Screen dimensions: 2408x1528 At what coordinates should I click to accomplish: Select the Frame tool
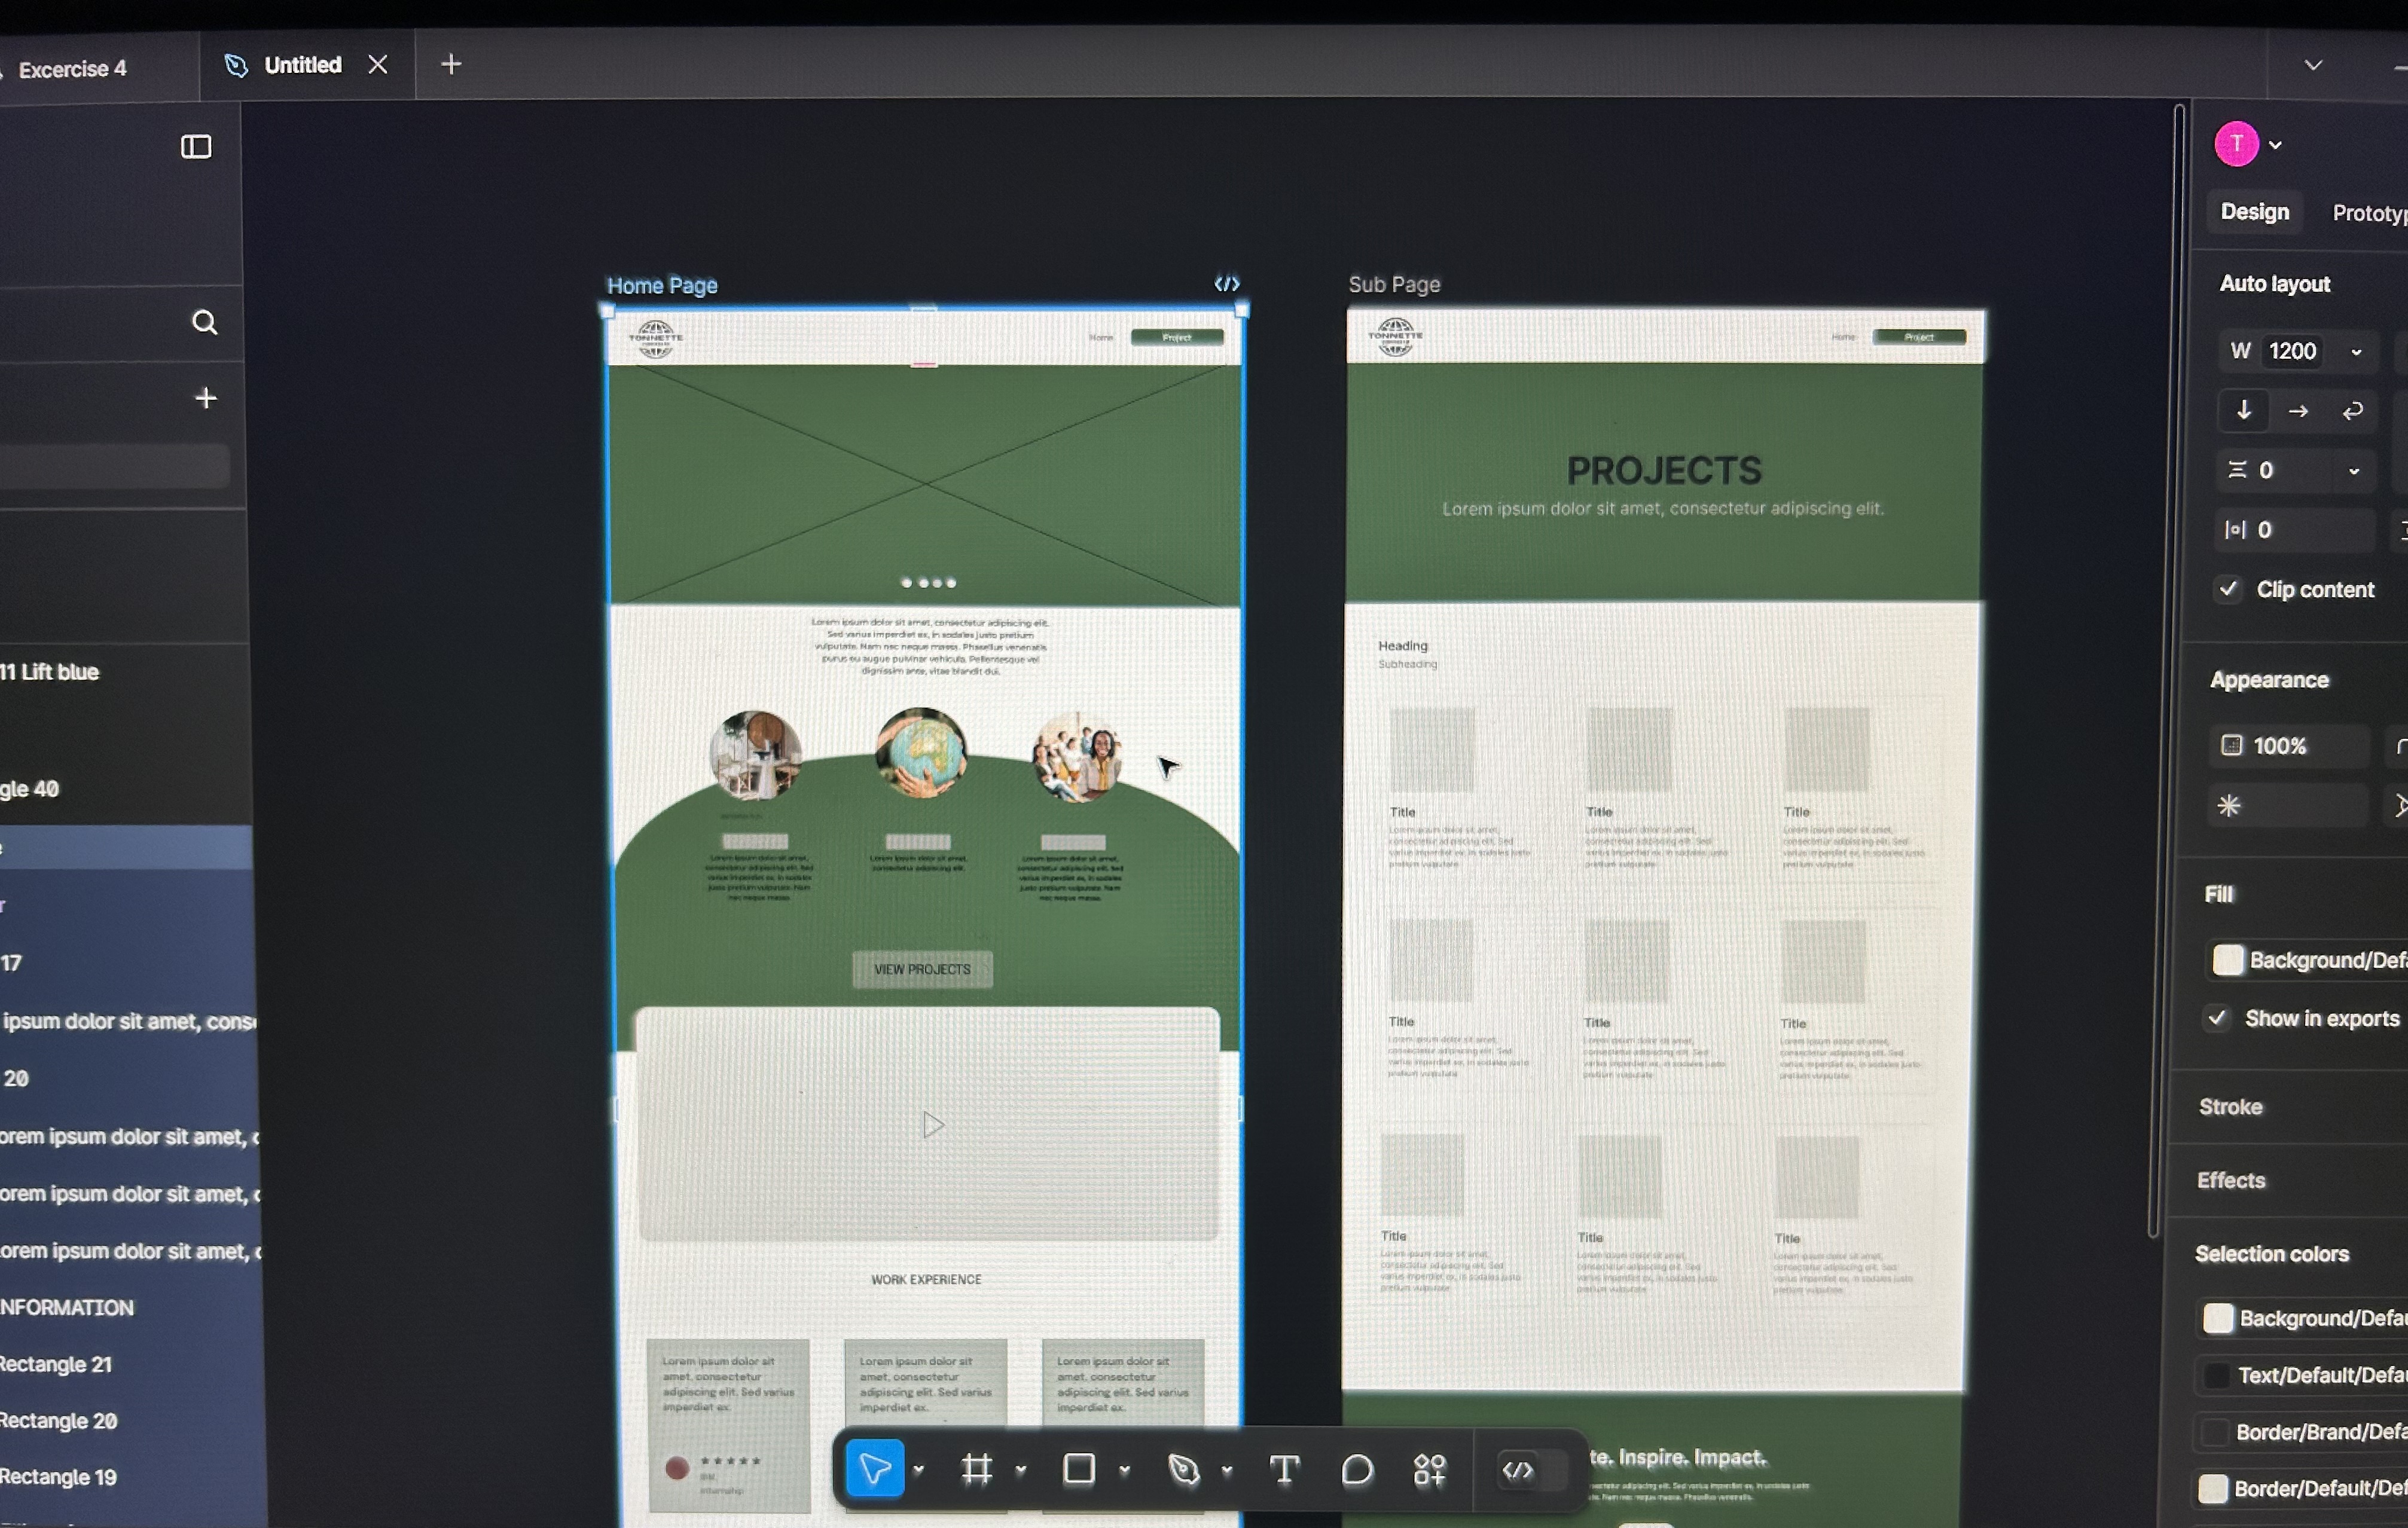[976, 1469]
